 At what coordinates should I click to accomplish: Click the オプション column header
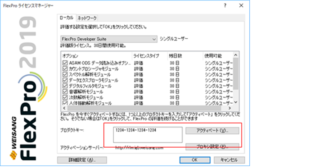96,56
